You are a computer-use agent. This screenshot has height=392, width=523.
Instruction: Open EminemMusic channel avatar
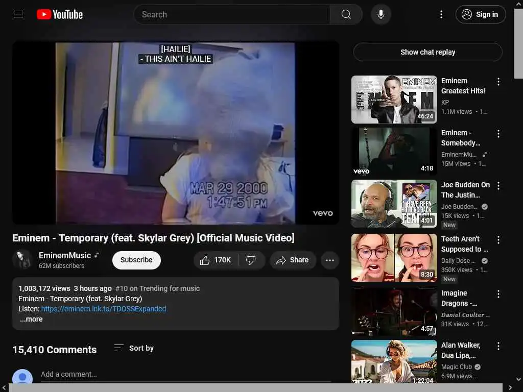point(22,260)
